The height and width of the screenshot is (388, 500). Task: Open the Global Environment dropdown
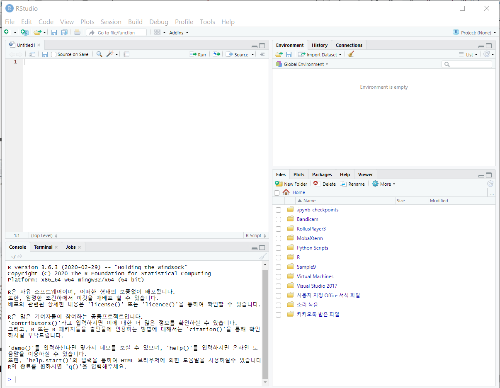click(x=302, y=64)
